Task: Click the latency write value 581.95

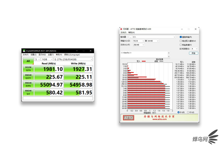Action: (78, 92)
